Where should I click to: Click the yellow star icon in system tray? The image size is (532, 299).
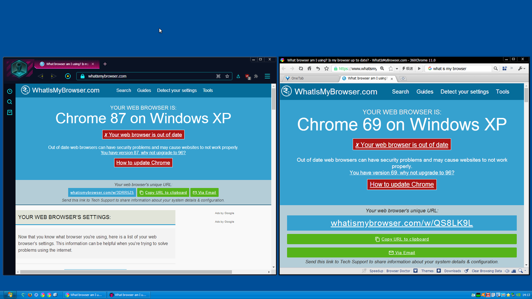click(508, 295)
